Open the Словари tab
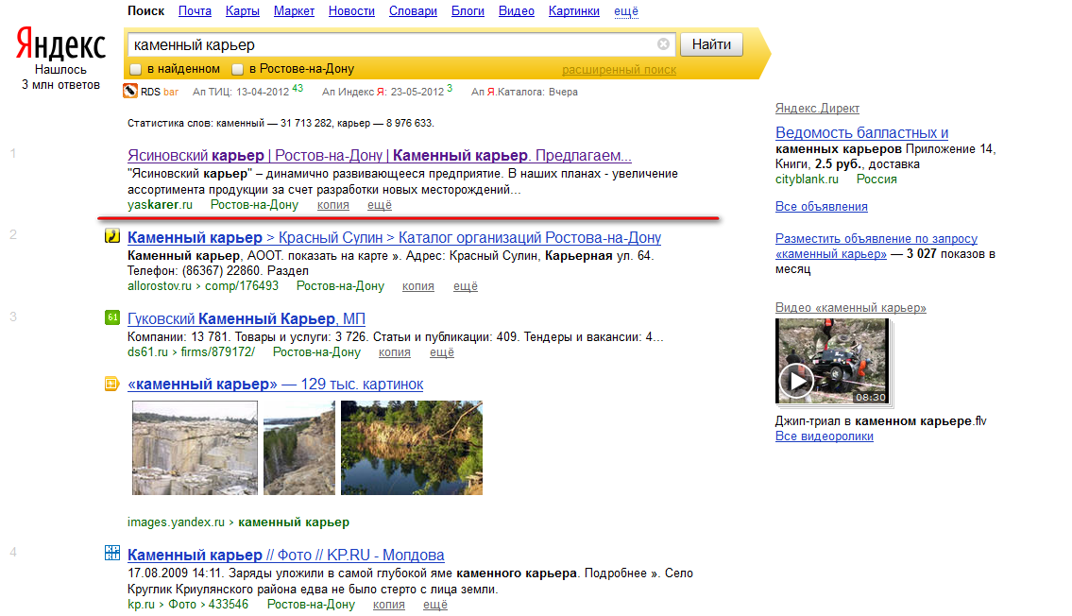Image resolution: width=1072 pixels, height=616 pixels. pos(413,11)
